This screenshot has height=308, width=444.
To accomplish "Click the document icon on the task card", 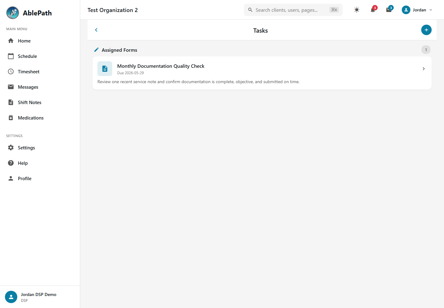I will pyautogui.click(x=105, y=69).
